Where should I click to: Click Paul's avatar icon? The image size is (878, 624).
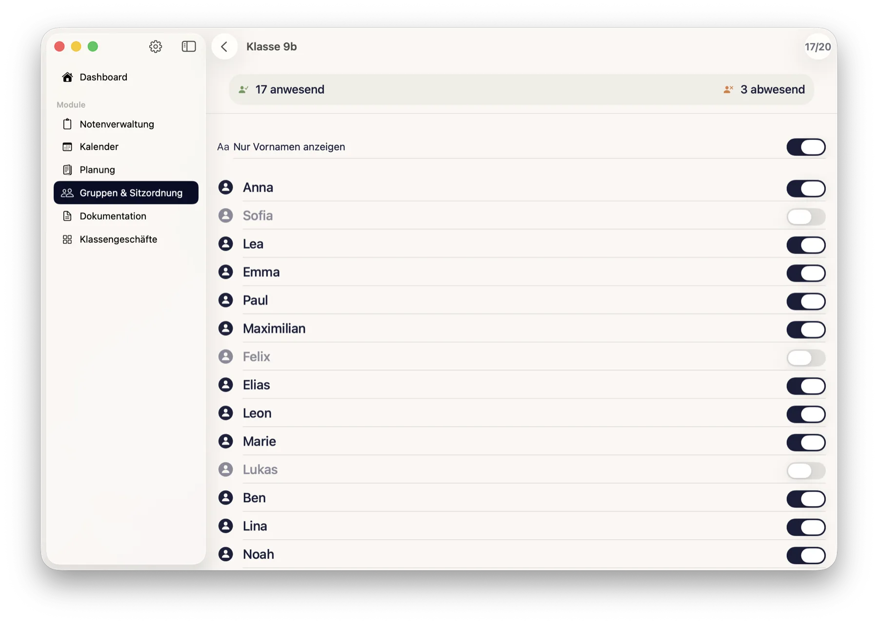pos(225,300)
